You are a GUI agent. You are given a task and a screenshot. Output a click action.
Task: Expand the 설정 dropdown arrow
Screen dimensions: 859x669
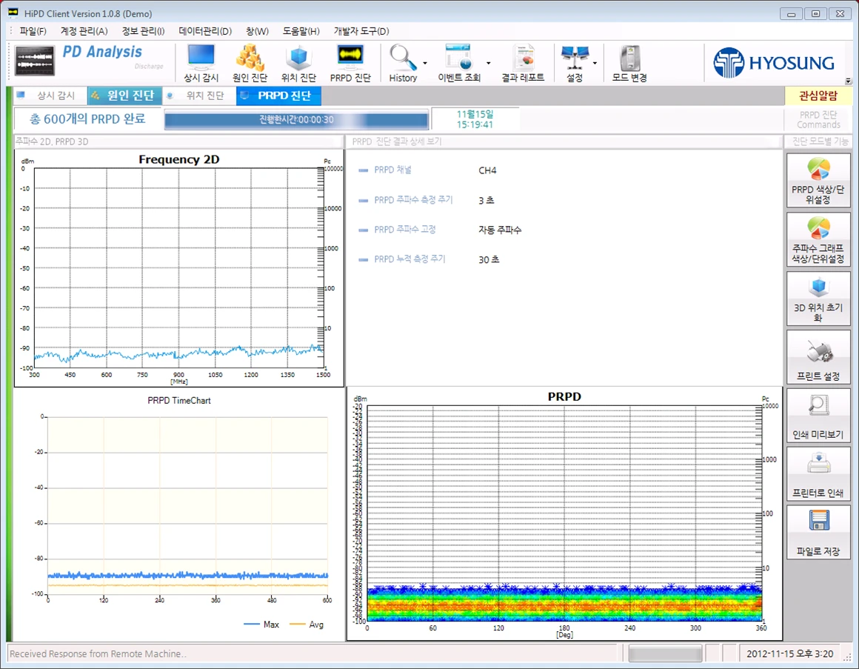pos(595,63)
